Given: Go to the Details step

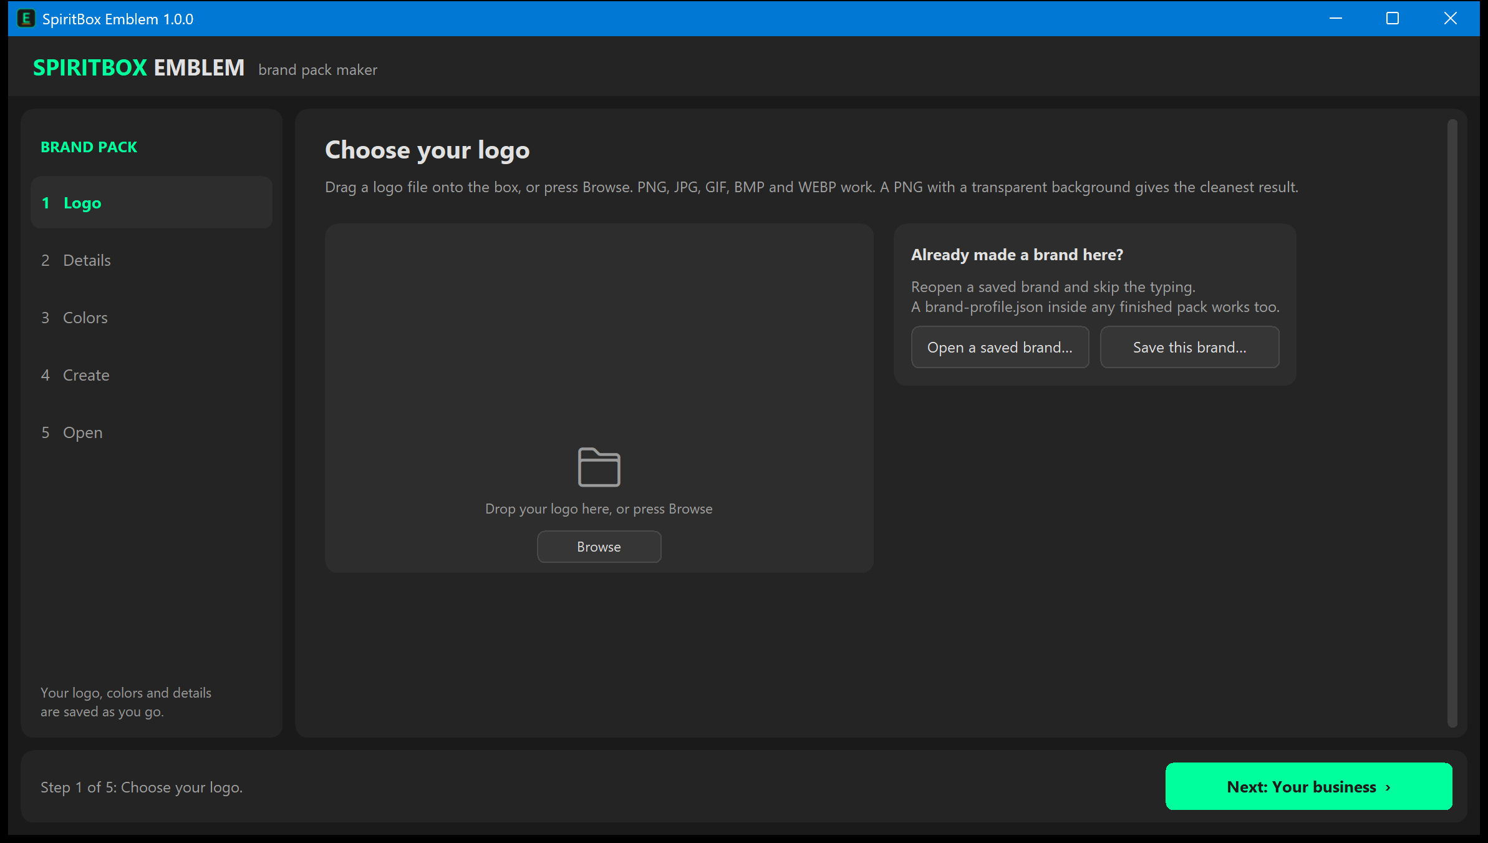Looking at the screenshot, I should pyautogui.click(x=152, y=260).
